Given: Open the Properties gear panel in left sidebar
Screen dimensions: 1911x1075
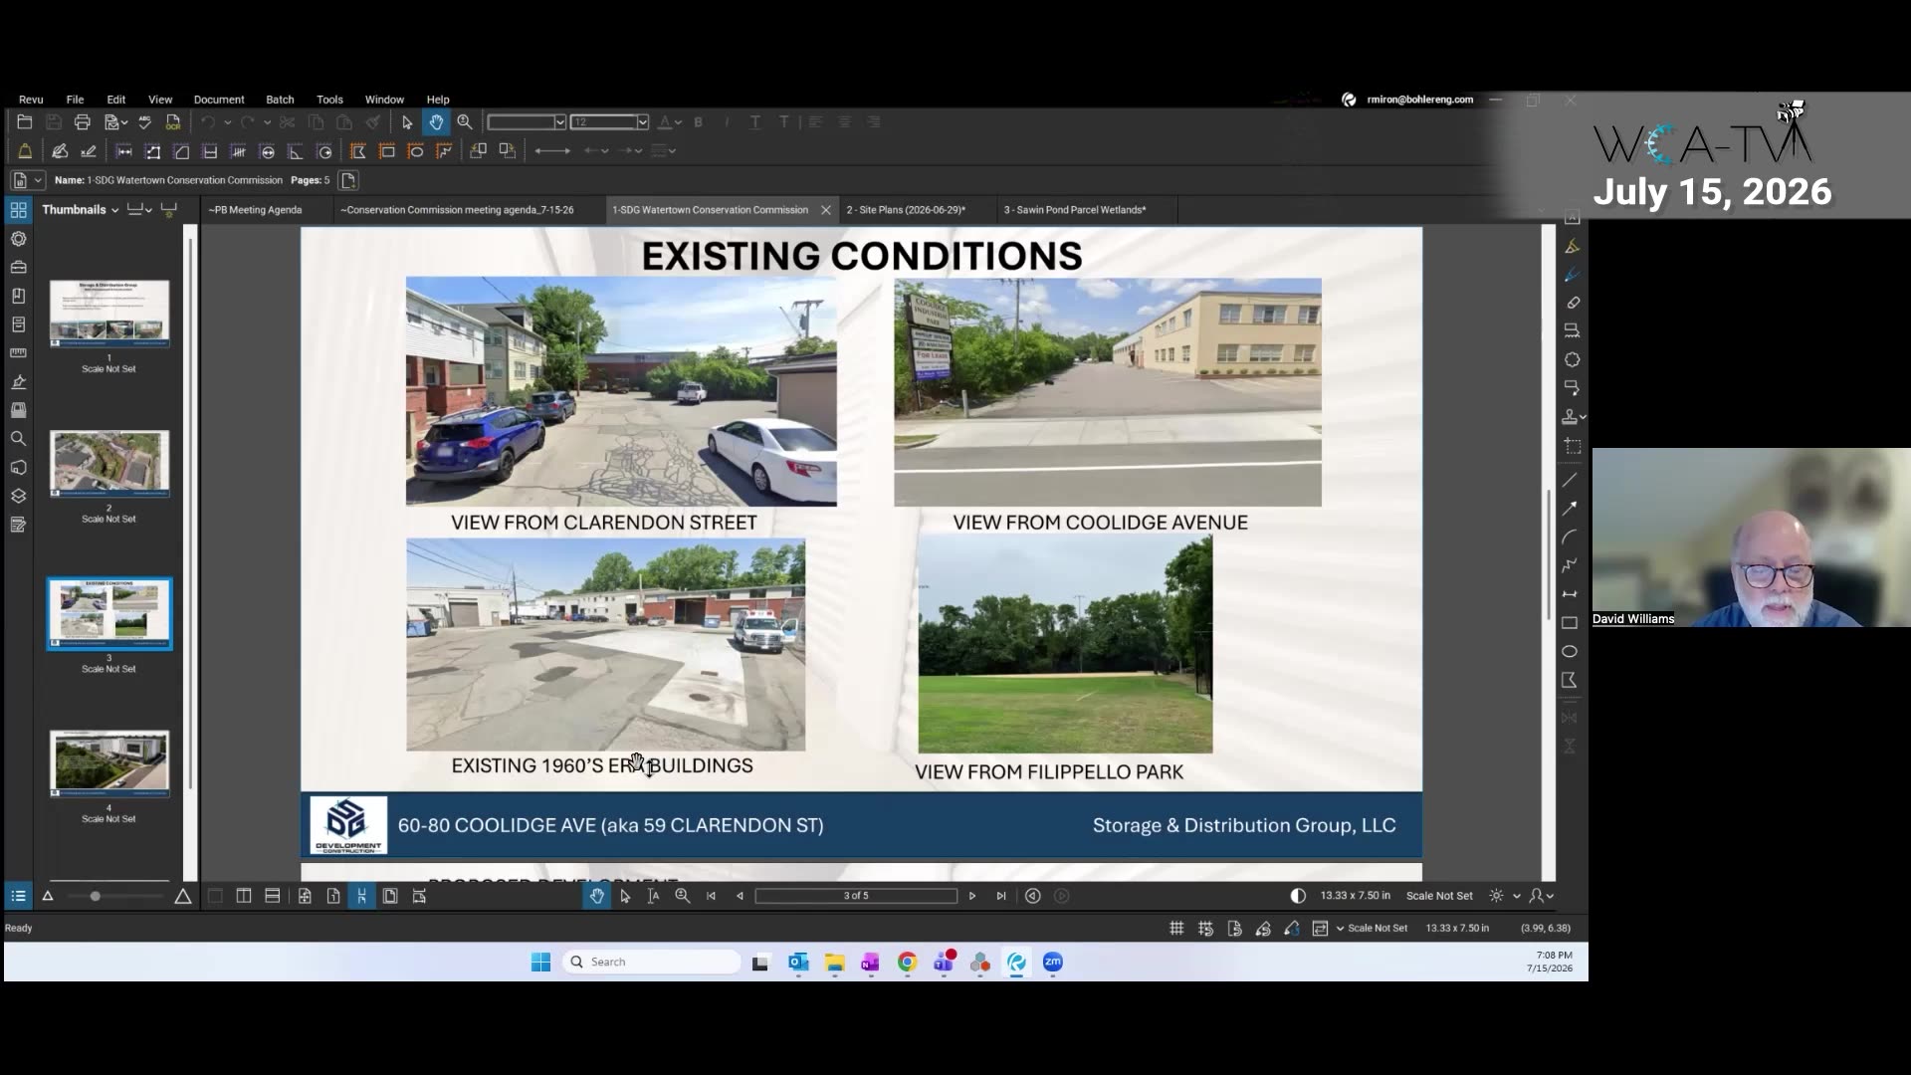Looking at the screenshot, I should click(18, 239).
